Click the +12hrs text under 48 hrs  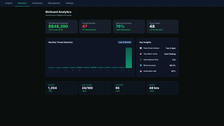(x=152, y=91)
